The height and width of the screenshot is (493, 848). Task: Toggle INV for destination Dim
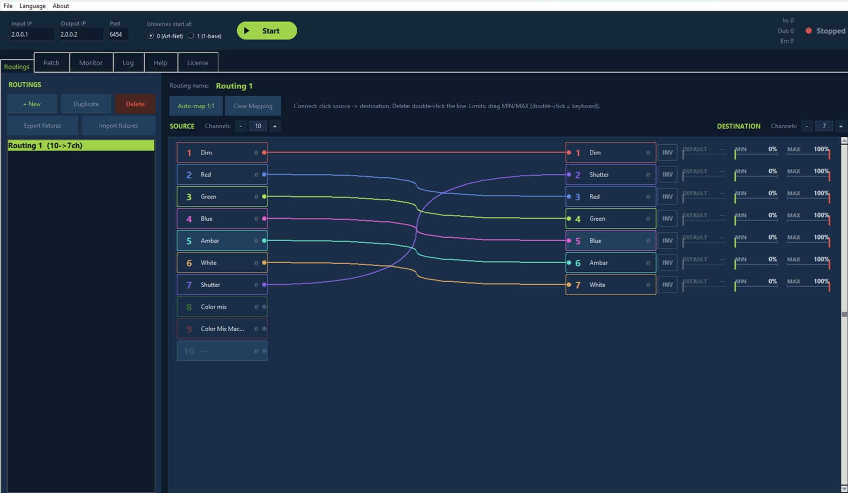pos(668,152)
